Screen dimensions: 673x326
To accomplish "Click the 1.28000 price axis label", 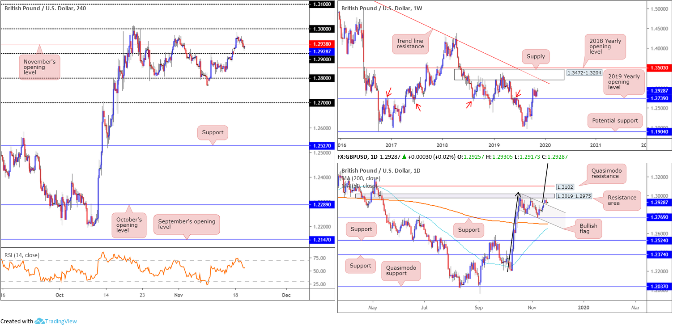I will [322, 78].
